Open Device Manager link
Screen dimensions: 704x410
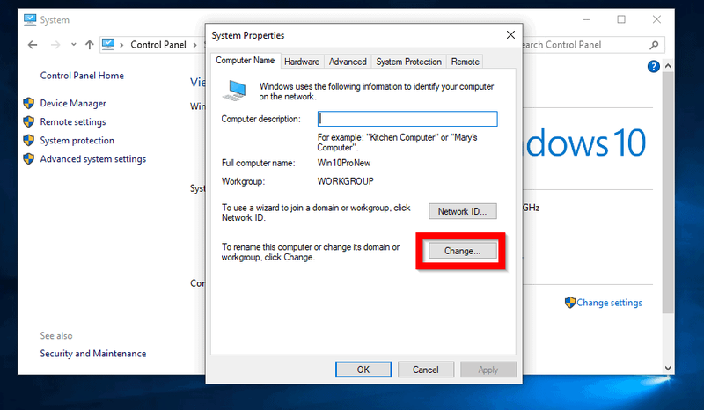73,103
